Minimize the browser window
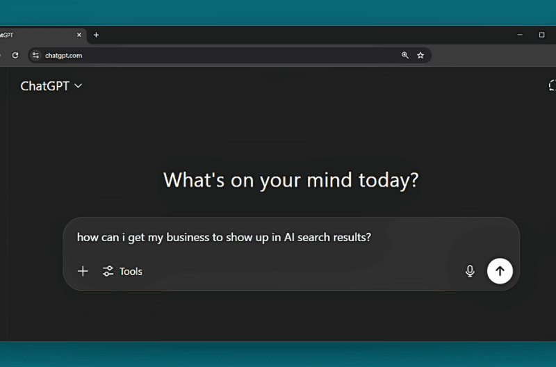Screen dimensions: 556x367 click(520, 35)
